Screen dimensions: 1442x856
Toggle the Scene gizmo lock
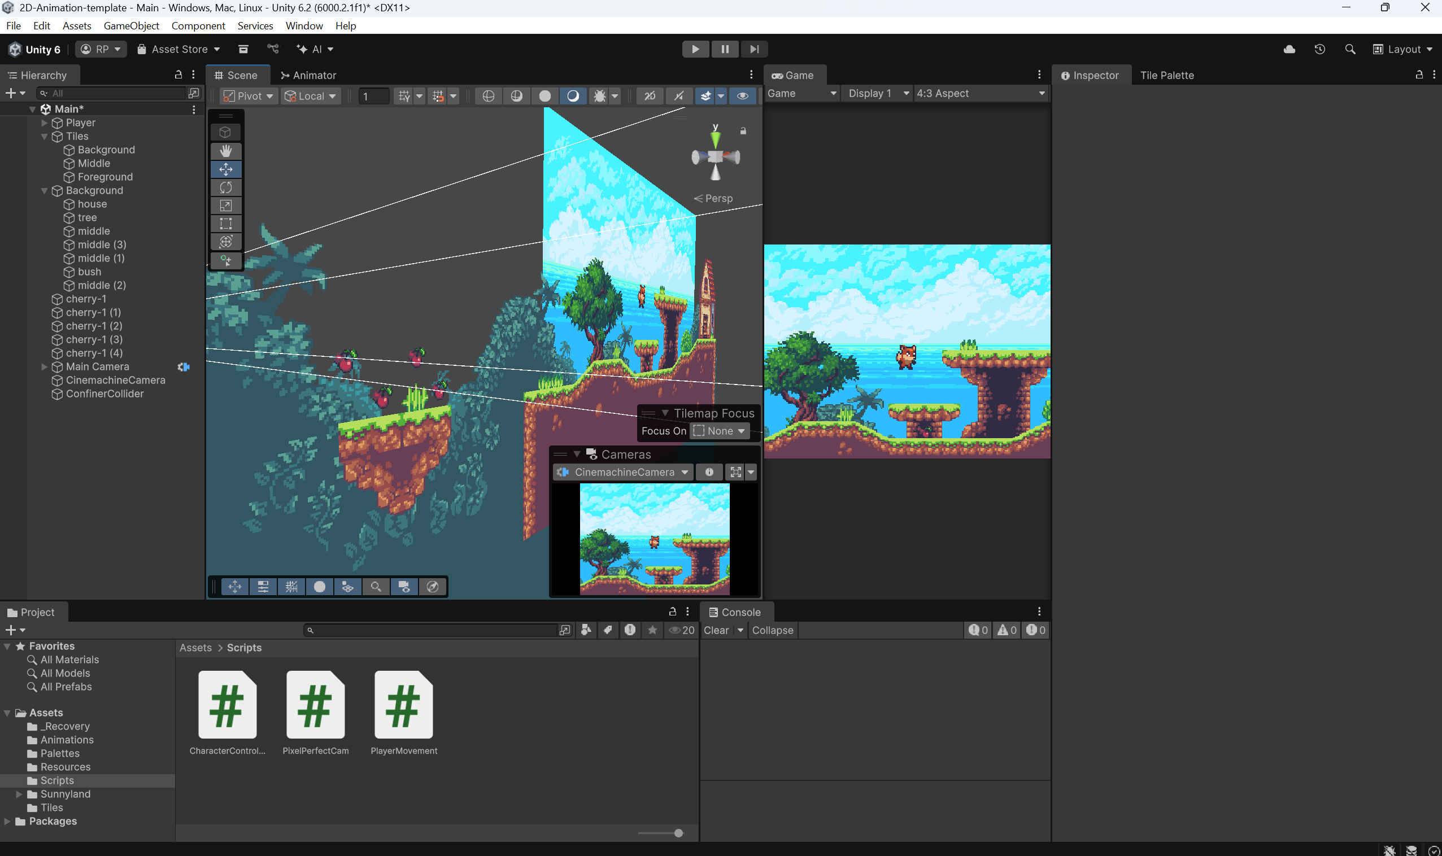coord(743,131)
